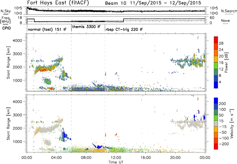
Task: Click the '4000' tick on power panel axis
Action: pos(17,41)
